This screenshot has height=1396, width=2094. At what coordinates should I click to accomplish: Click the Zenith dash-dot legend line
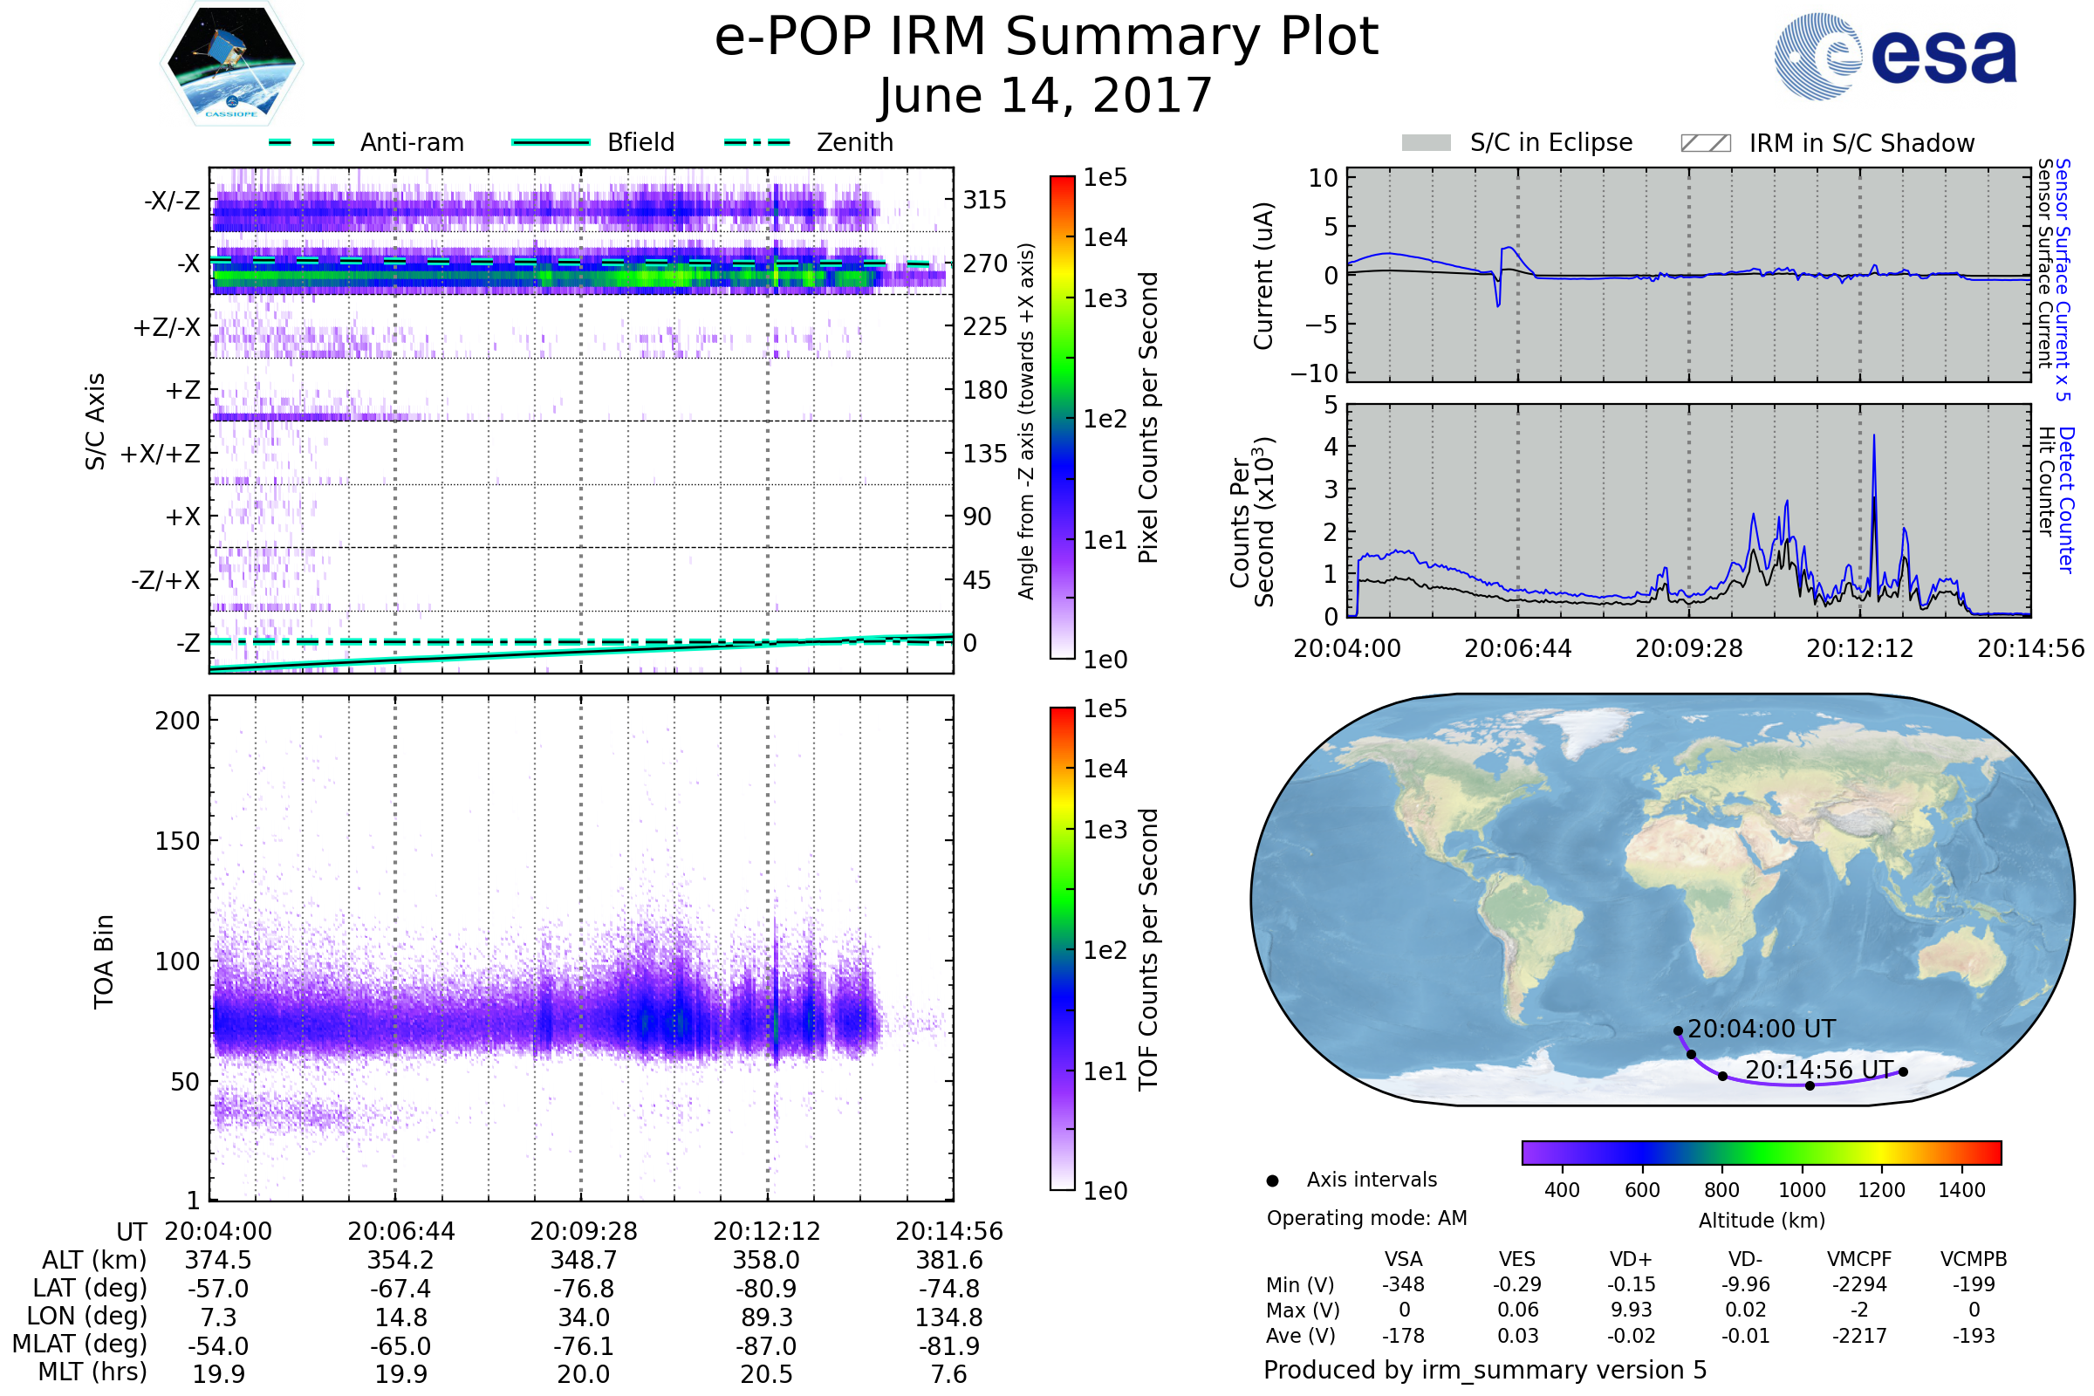756,142
